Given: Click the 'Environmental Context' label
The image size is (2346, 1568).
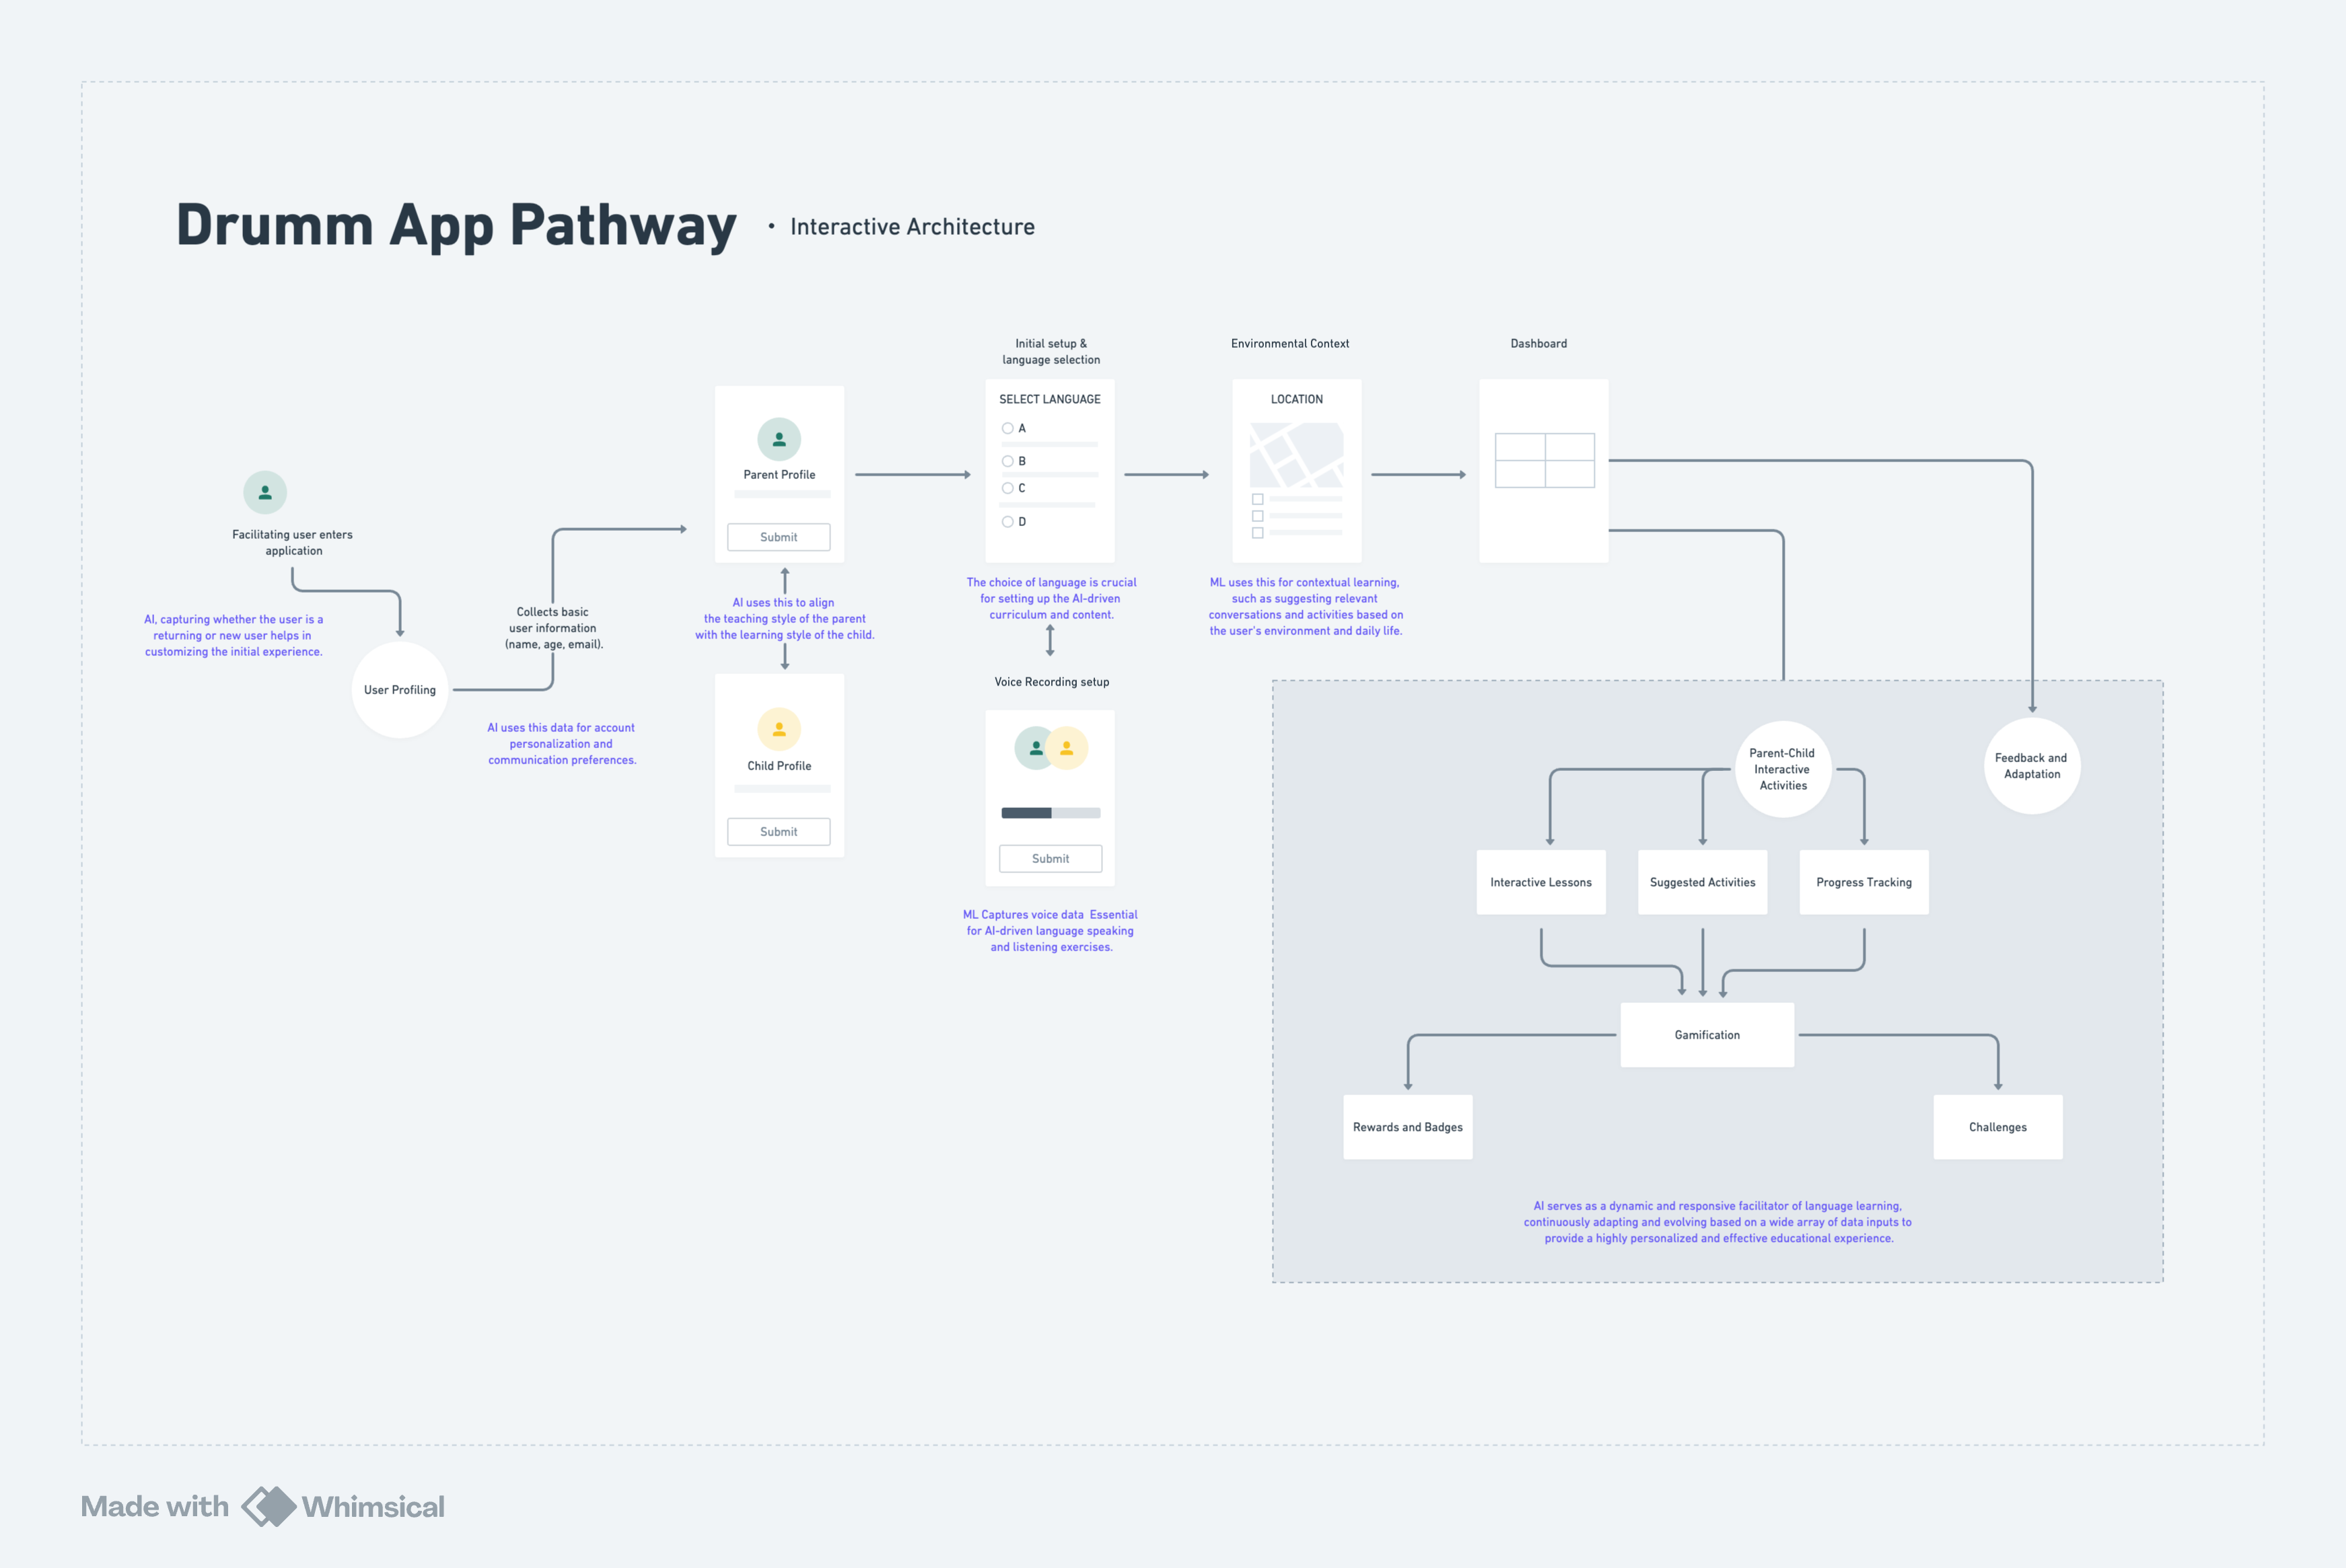Looking at the screenshot, I should tap(1289, 343).
